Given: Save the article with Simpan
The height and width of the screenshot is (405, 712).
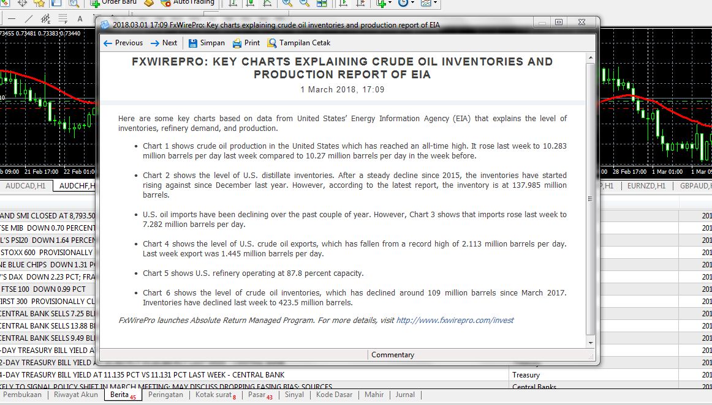Looking at the screenshot, I should 206,43.
